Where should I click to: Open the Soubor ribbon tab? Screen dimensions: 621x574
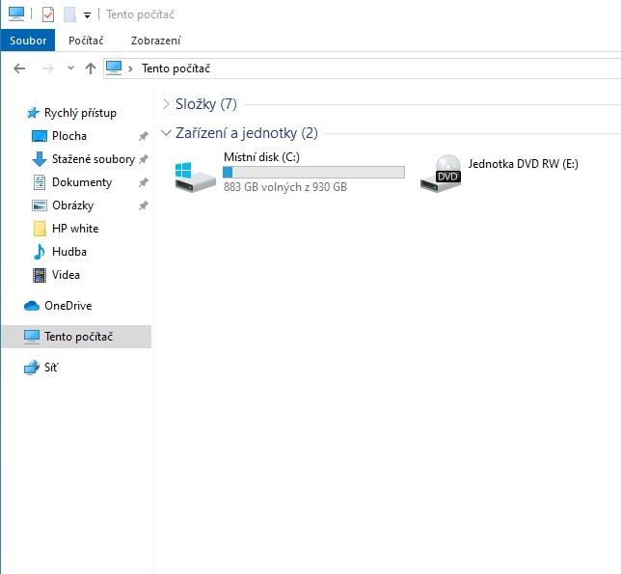(28, 41)
